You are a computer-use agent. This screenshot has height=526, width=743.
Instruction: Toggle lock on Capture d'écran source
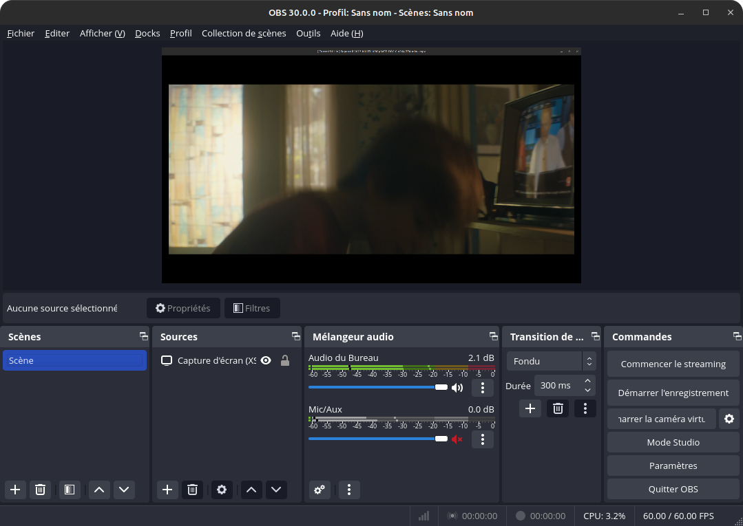pyautogui.click(x=284, y=360)
